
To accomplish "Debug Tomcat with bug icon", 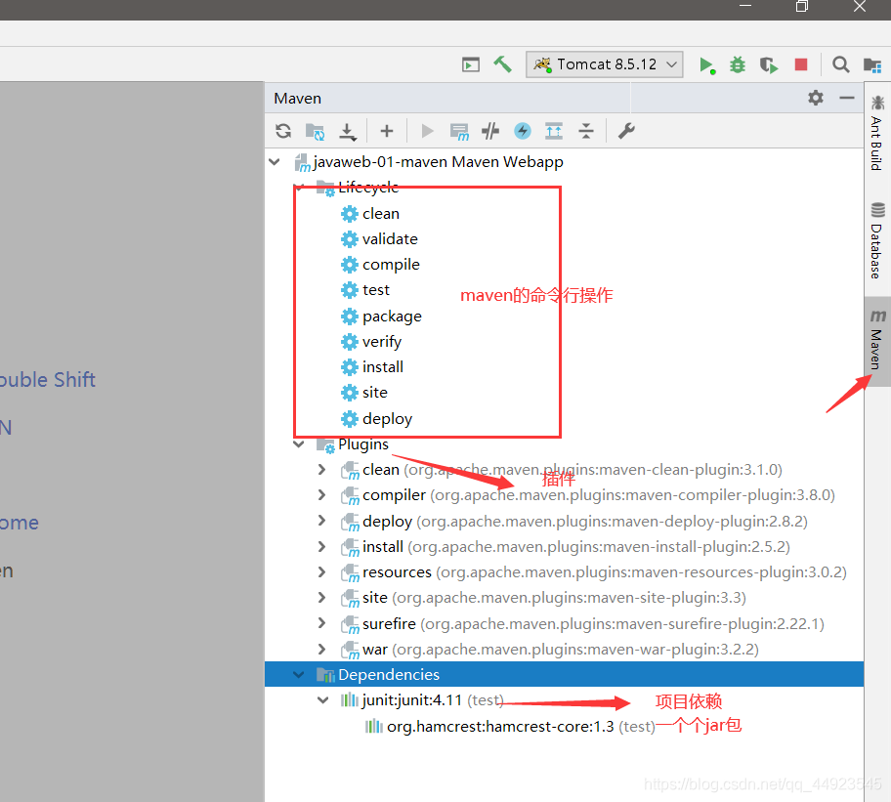I will click(x=738, y=64).
